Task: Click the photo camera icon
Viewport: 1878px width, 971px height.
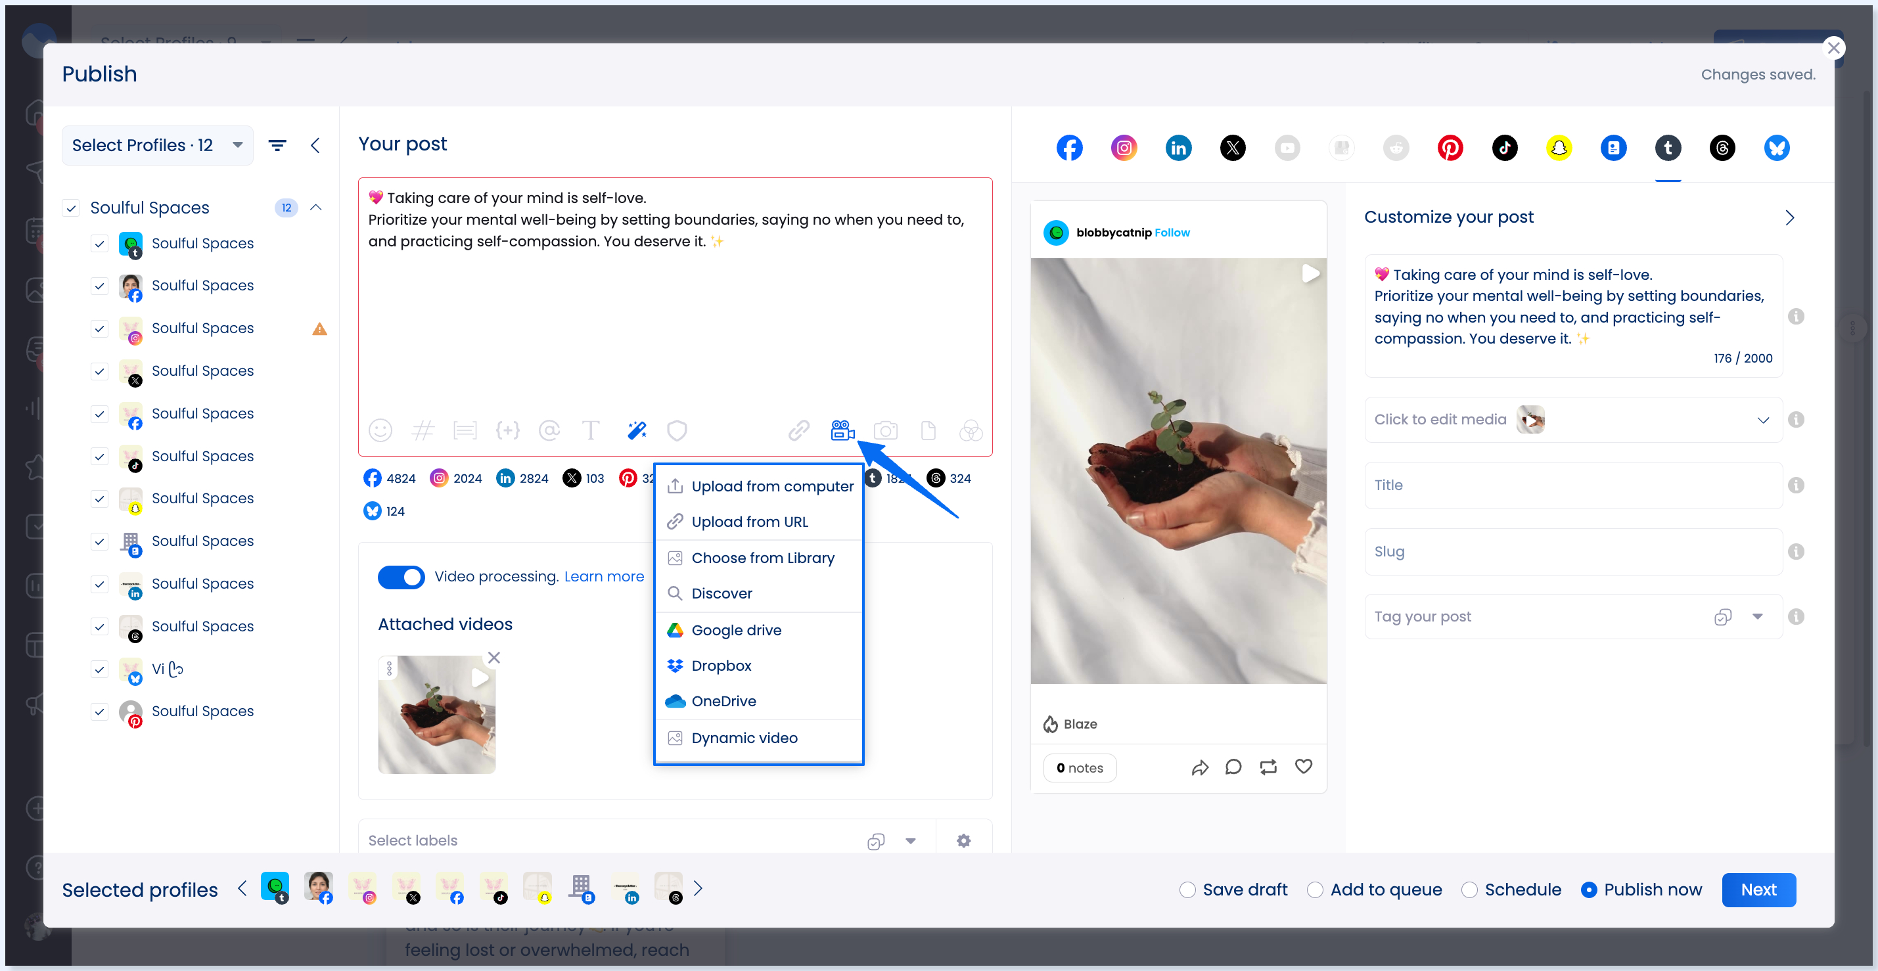Action: 885,431
